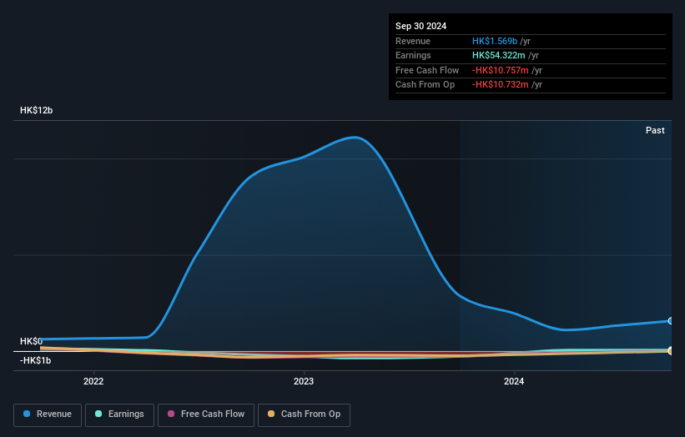The height and width of the screenshot is (437, 685).
Task: Click the teal Earnings legend dot
Action: (x=98, y=414)
